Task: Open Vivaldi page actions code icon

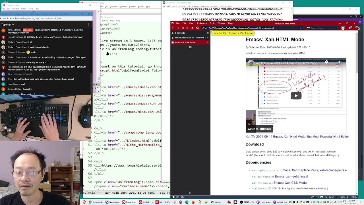Action: [326, 197]
